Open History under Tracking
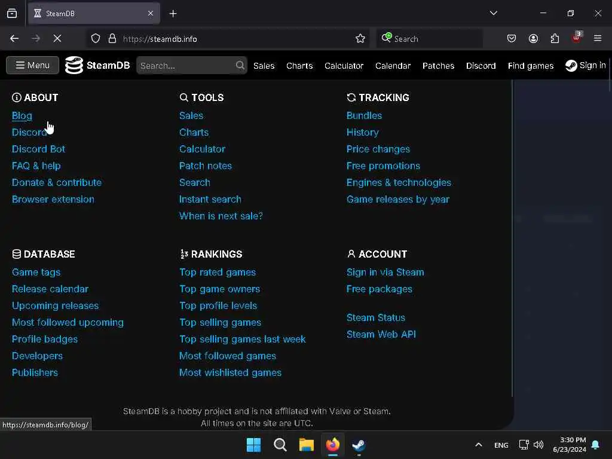Image resolution: width=612 pixels, height=459 pixels. pos(363,132)
